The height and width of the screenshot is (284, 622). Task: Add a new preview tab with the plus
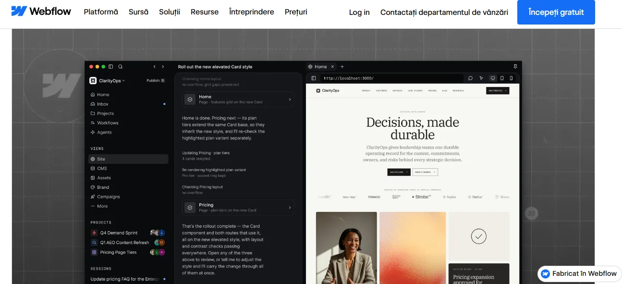pos(342,67)
